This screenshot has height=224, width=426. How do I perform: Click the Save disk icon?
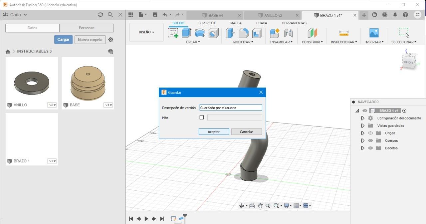coord(155,15)
